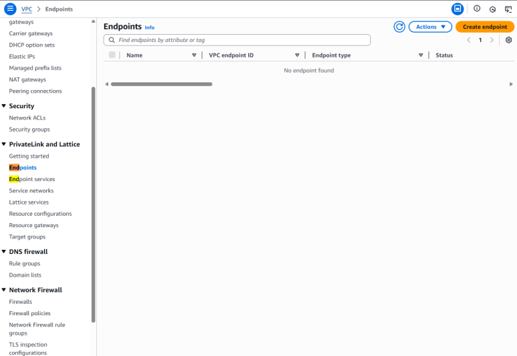Click the info circle icon in top bar
Viewport: 517px width, 356px height.
click(x=477, y=9)
